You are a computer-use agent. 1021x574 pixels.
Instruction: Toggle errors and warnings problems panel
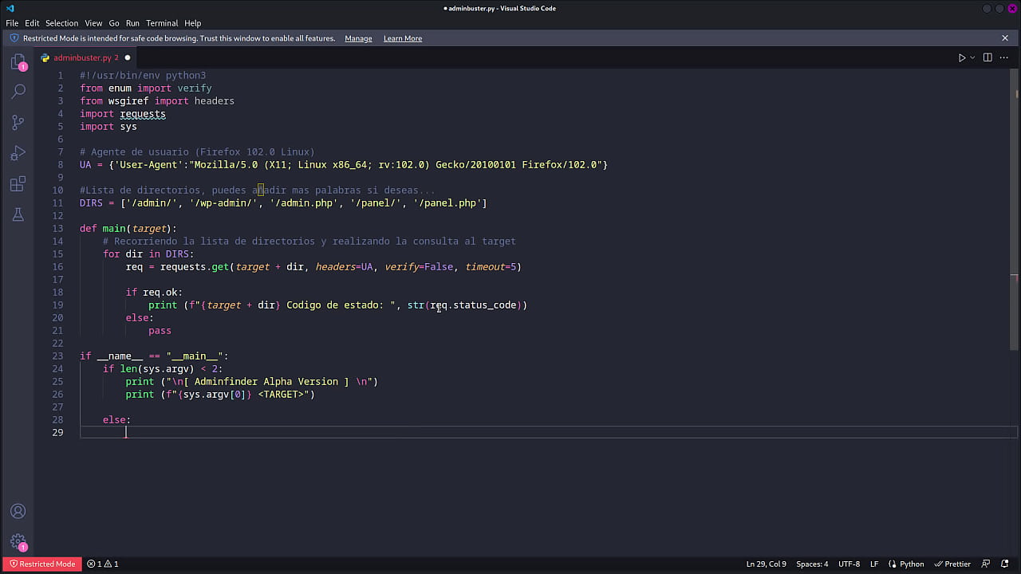point(102,564)
